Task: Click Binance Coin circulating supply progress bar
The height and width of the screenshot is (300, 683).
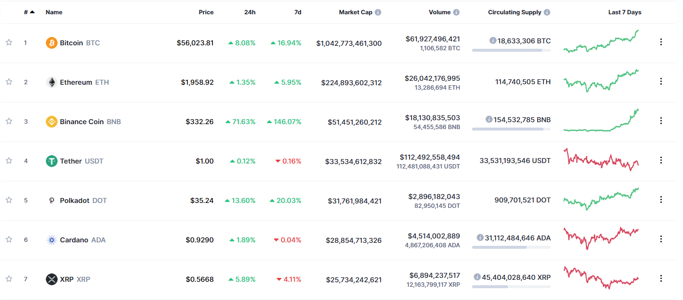Action: (x=512, y=129)
